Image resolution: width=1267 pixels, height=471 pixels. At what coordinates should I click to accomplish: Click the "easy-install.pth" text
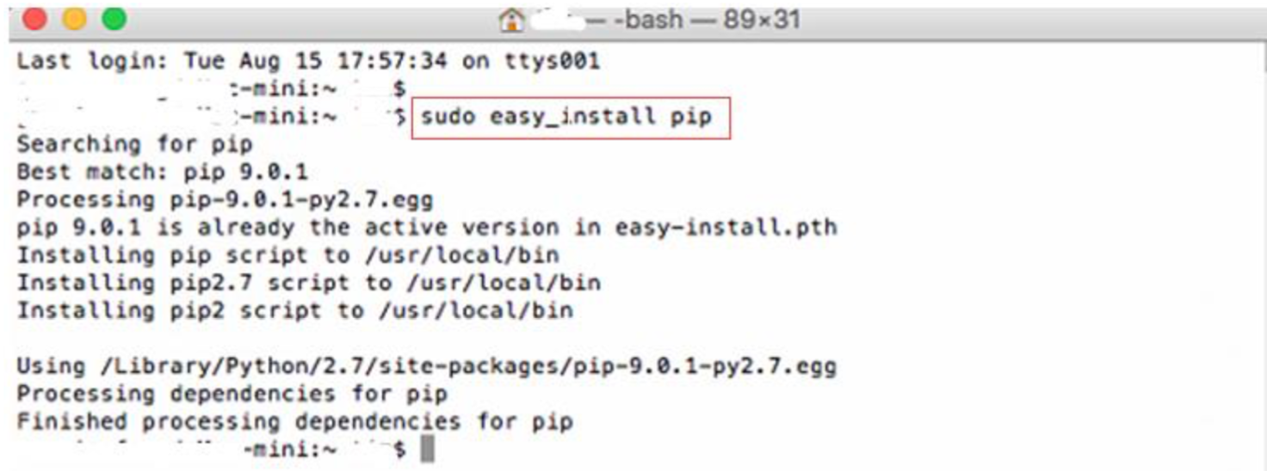point(726,228)
